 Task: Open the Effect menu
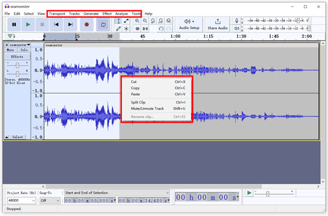107,14
